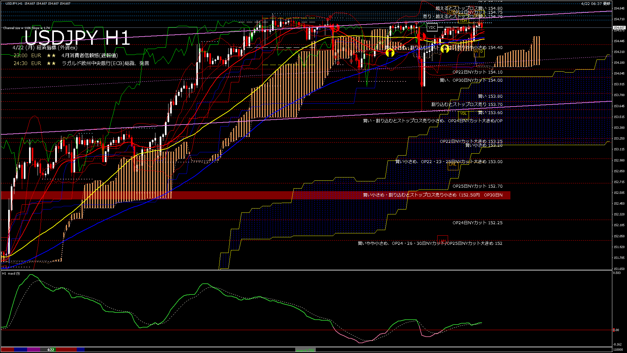Viewport: 627px width, 353px height.
Task: Click the red down-arrow sell signal near YDC
Action: pyautogui.click(x=421, y=36)
